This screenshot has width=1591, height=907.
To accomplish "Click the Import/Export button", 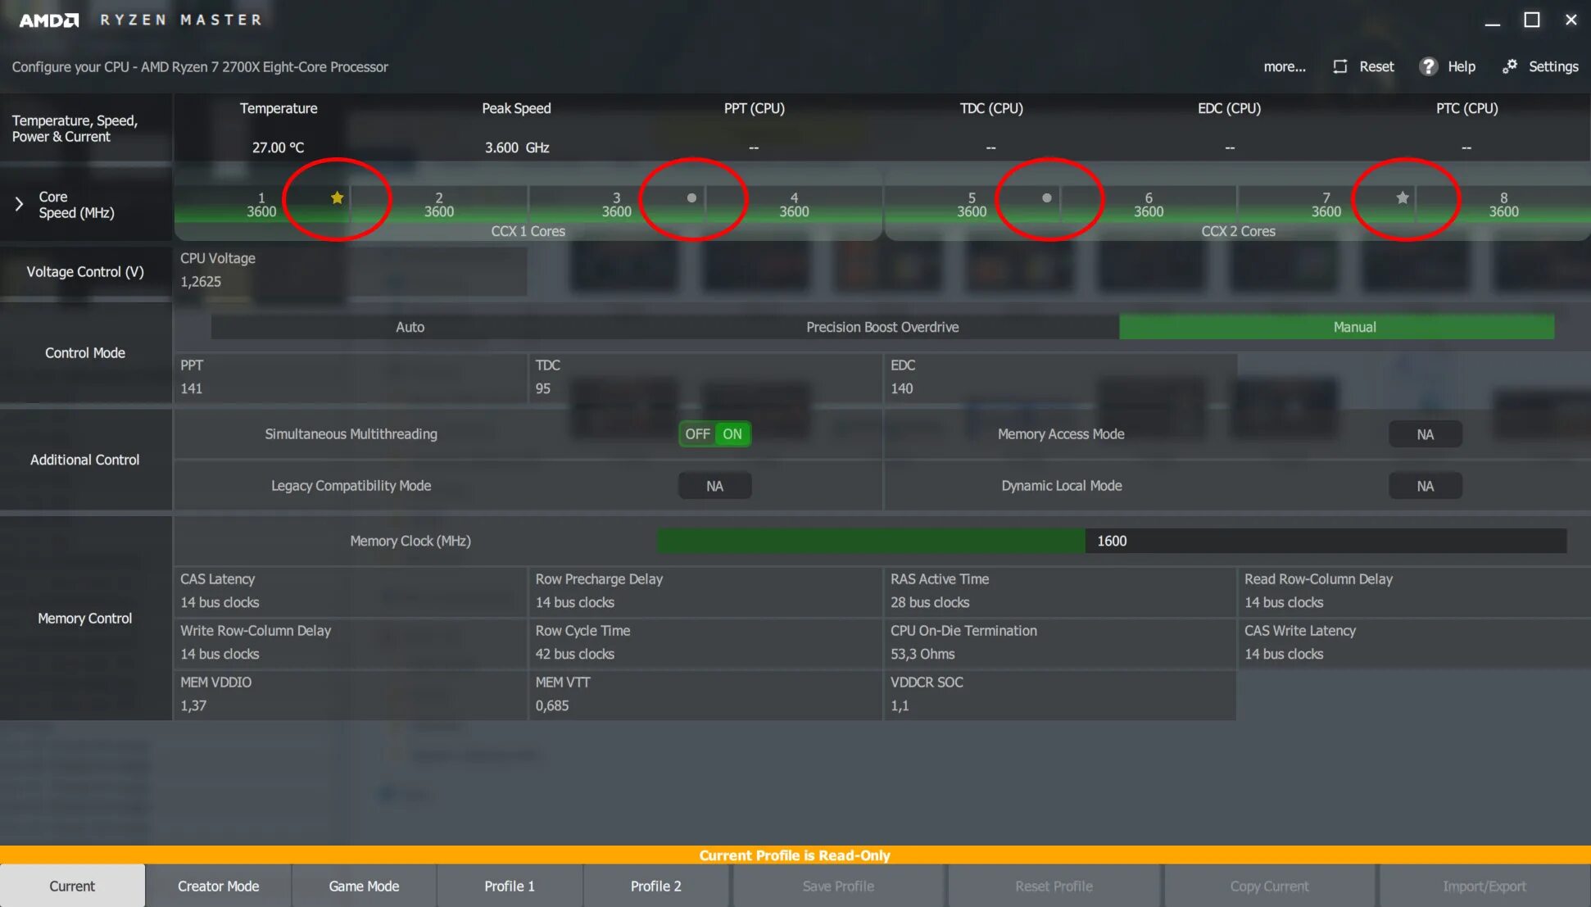I will [1484, 886].
